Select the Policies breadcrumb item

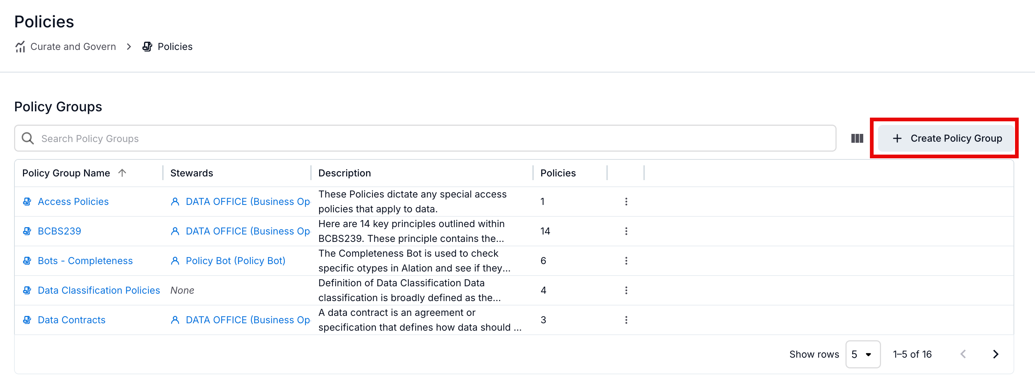[x=175, y=47]
